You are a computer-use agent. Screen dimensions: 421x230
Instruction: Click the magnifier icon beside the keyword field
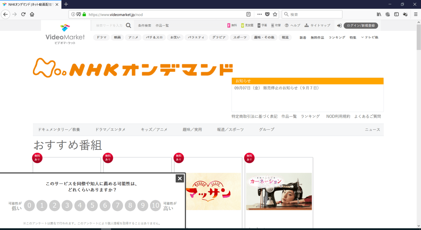coord(128,25)
